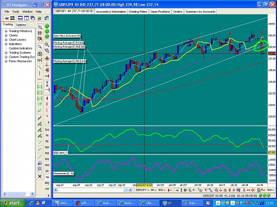Select the hollow candlestick chart type icon

(x=47, y=104)
